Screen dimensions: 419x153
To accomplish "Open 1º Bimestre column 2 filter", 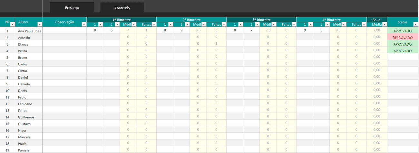I will coord(117,24).
